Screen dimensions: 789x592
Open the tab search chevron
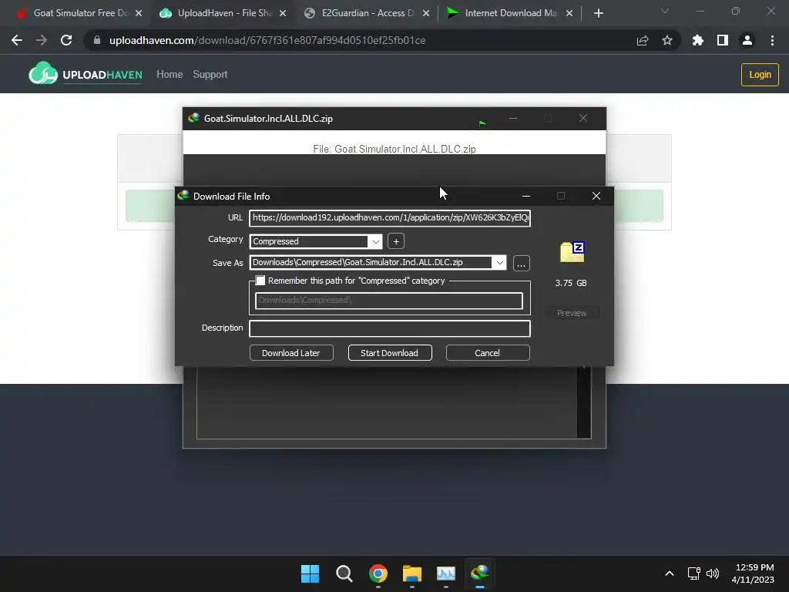665,11
